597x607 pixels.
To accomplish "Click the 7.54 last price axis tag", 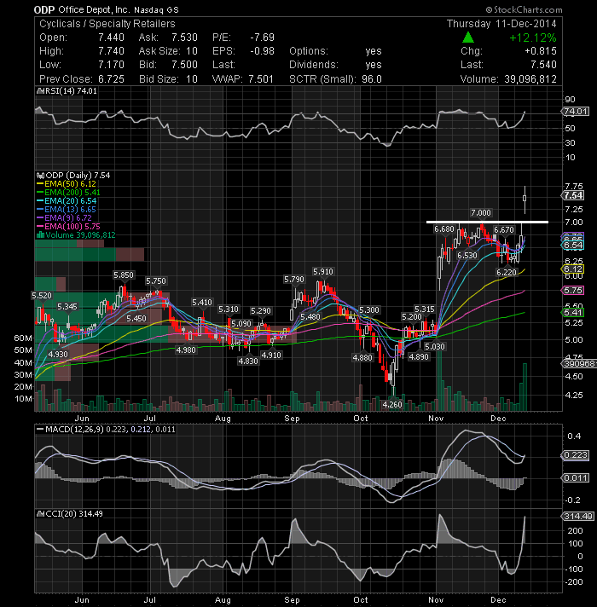I will point(573,195).
